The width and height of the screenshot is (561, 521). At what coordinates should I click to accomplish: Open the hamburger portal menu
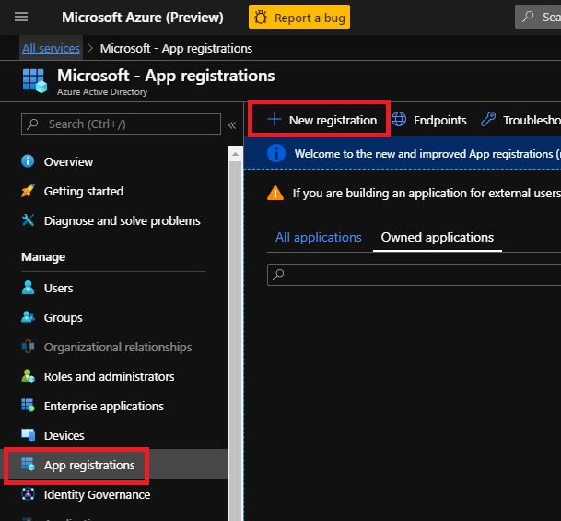(21, 17)
